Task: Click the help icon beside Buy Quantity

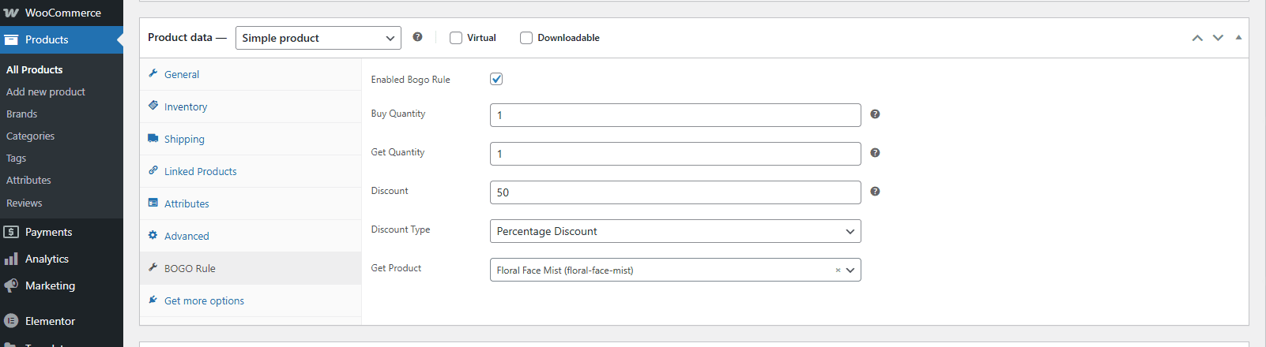Action: point(875,114)
